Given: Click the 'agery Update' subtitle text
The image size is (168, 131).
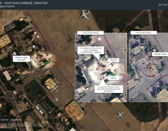Looking at the screenshot, I should (7, 6).
